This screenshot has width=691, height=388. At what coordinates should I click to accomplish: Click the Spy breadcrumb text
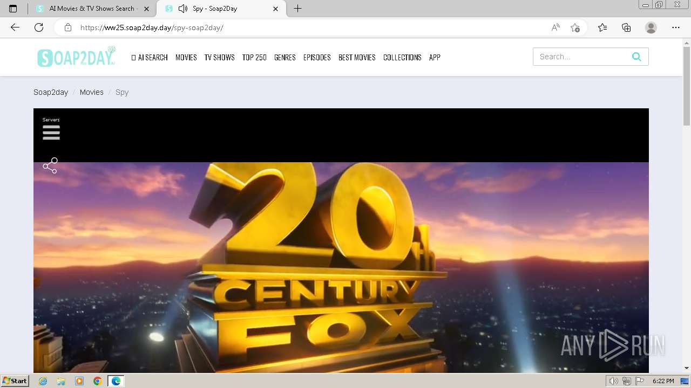[x=122, y=92]
